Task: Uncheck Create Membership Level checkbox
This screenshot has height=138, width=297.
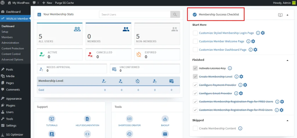Action: click(195, 77)
